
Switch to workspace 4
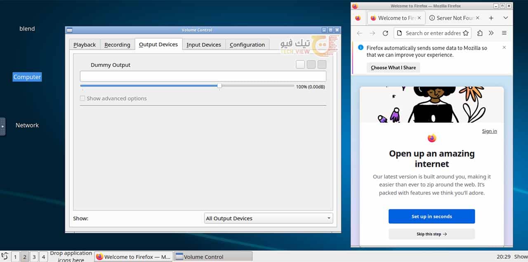(x=43, y=257)
